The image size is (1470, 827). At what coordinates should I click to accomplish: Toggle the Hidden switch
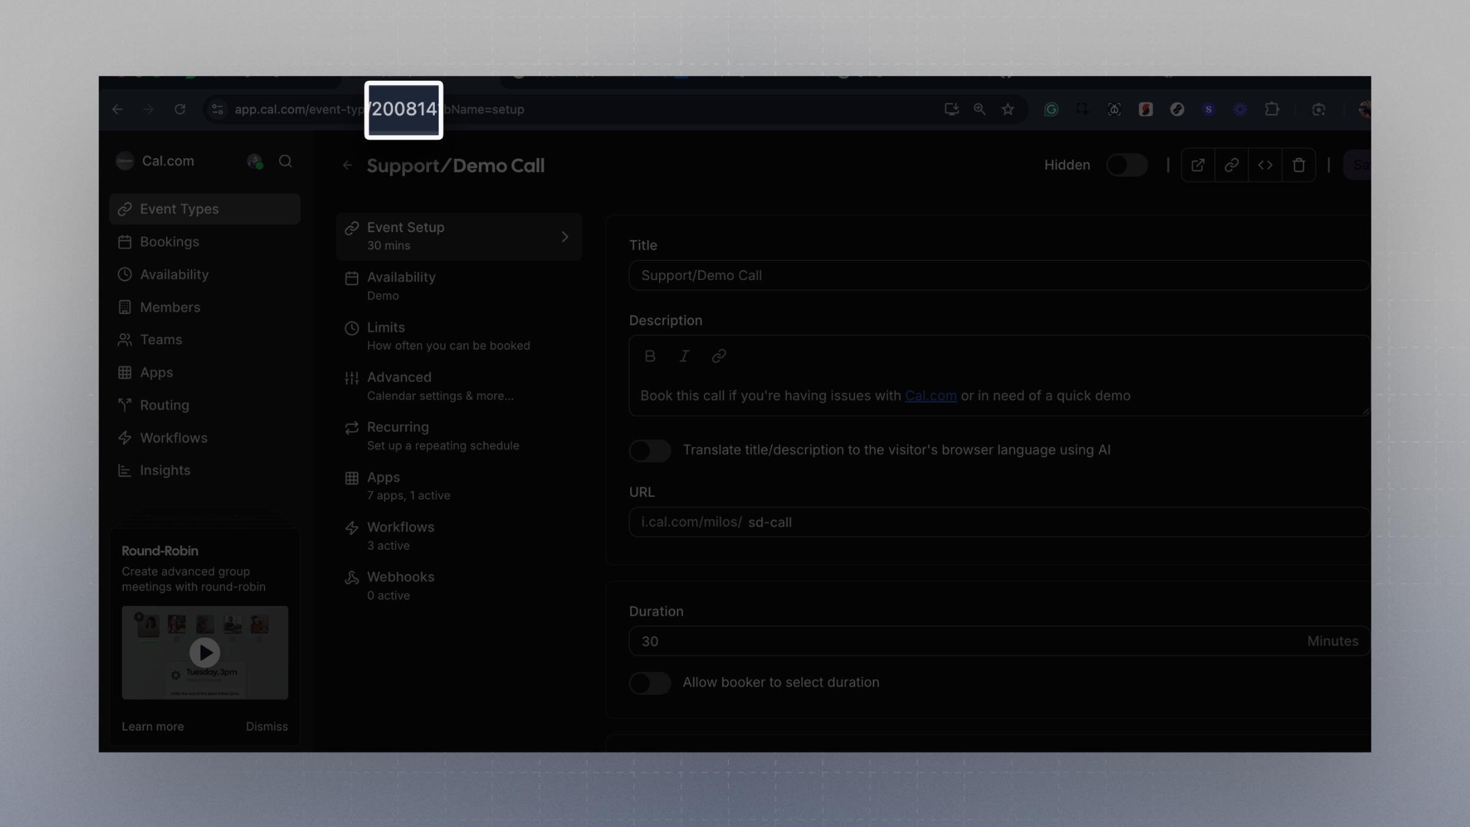coord(1126,165)
